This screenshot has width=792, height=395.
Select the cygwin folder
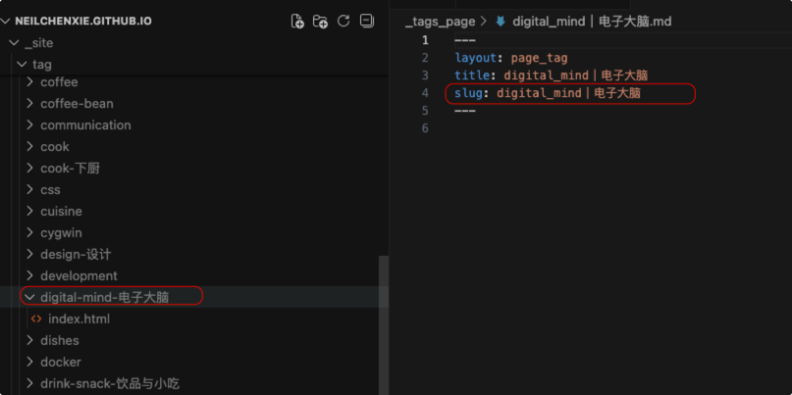61,232
